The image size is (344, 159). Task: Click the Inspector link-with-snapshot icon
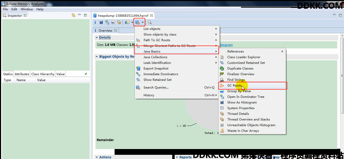click(73, 15)
